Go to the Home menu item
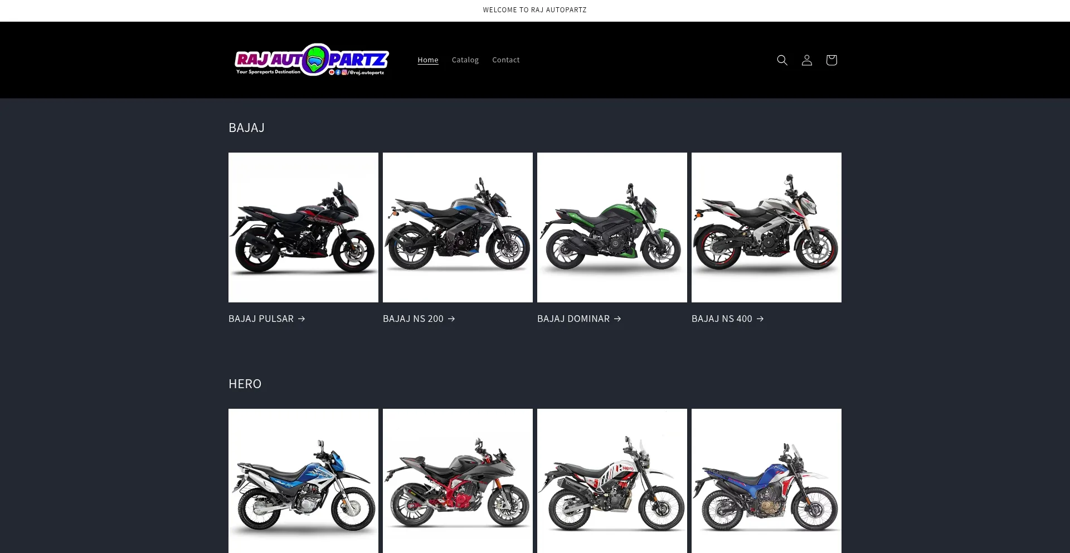1070x553 pixels. pos(428,60)
